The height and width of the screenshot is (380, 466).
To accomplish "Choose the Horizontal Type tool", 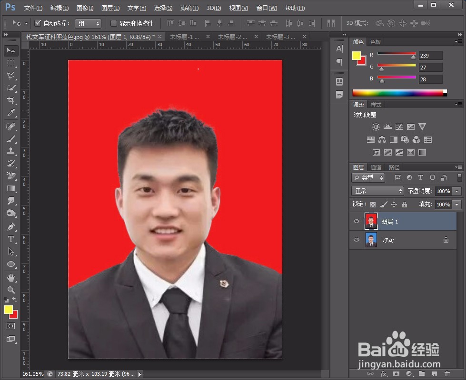I will [12, 240].
